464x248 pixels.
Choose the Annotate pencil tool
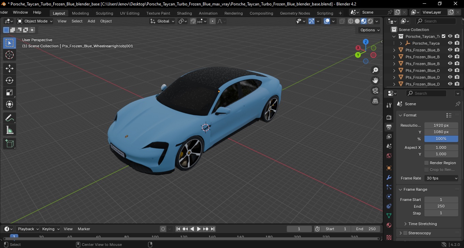click(10, 118)
